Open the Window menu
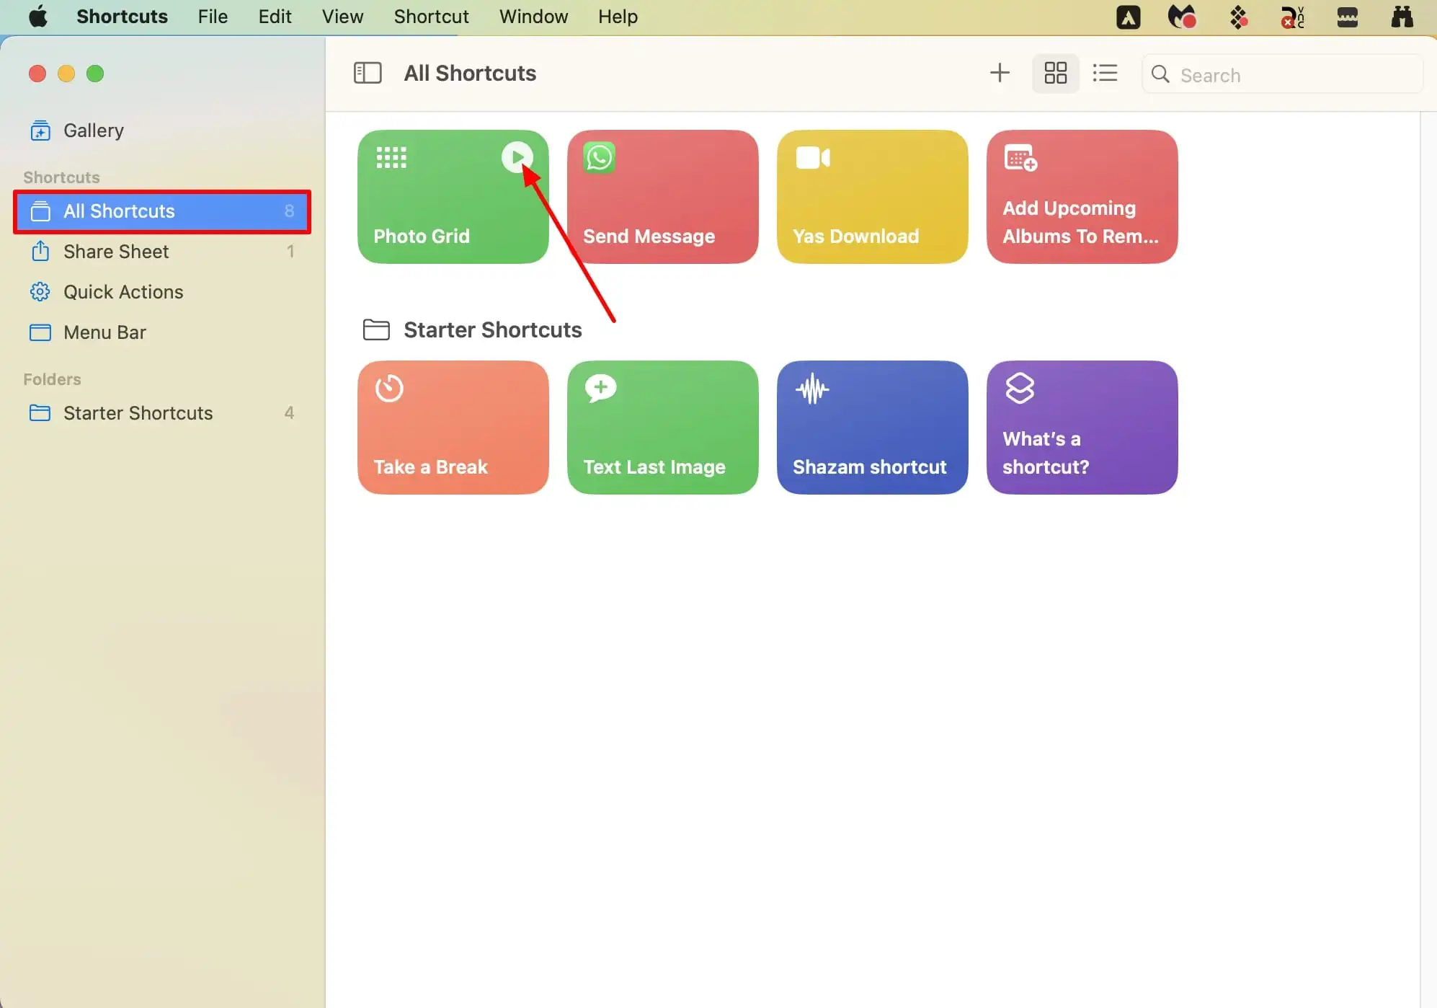 [x=533, y=17]
